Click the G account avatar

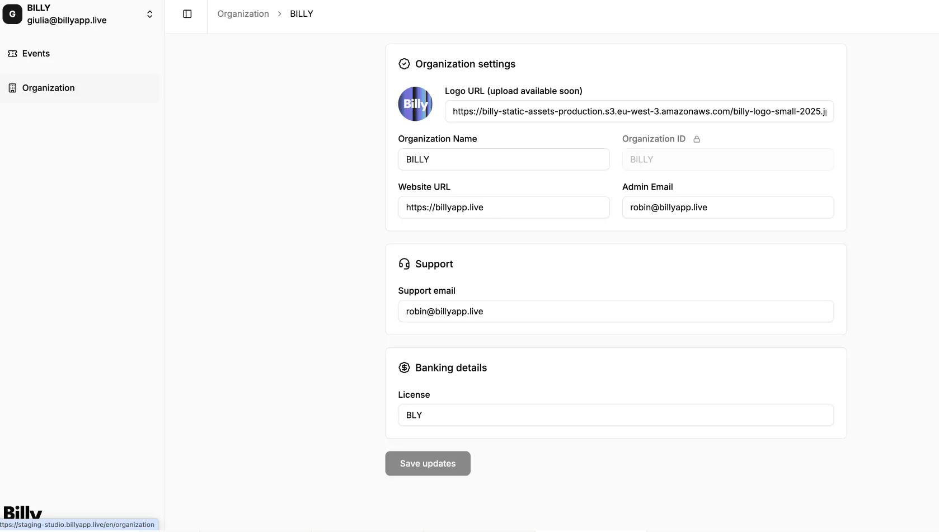[12, 14]
